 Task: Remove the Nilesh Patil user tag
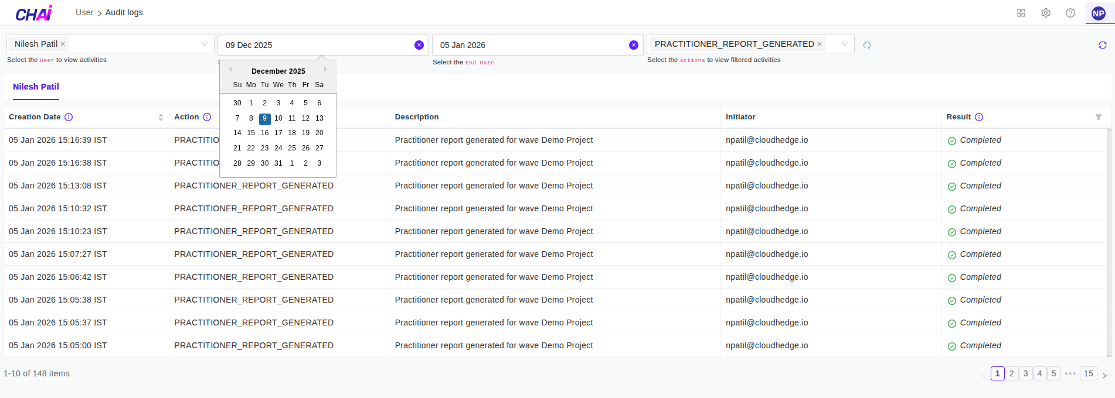[x=63, y=44]
